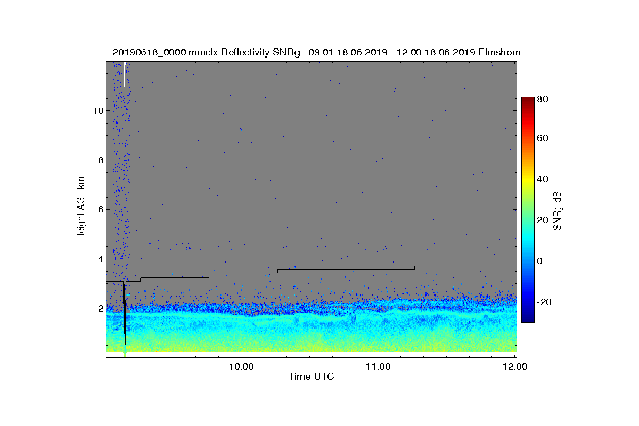Click the 'Time UTC' axis label

pos(312,376)
